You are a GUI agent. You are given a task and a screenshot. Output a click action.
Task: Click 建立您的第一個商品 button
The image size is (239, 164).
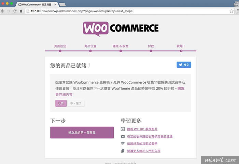pyautogui.click(x=82, y=133)
